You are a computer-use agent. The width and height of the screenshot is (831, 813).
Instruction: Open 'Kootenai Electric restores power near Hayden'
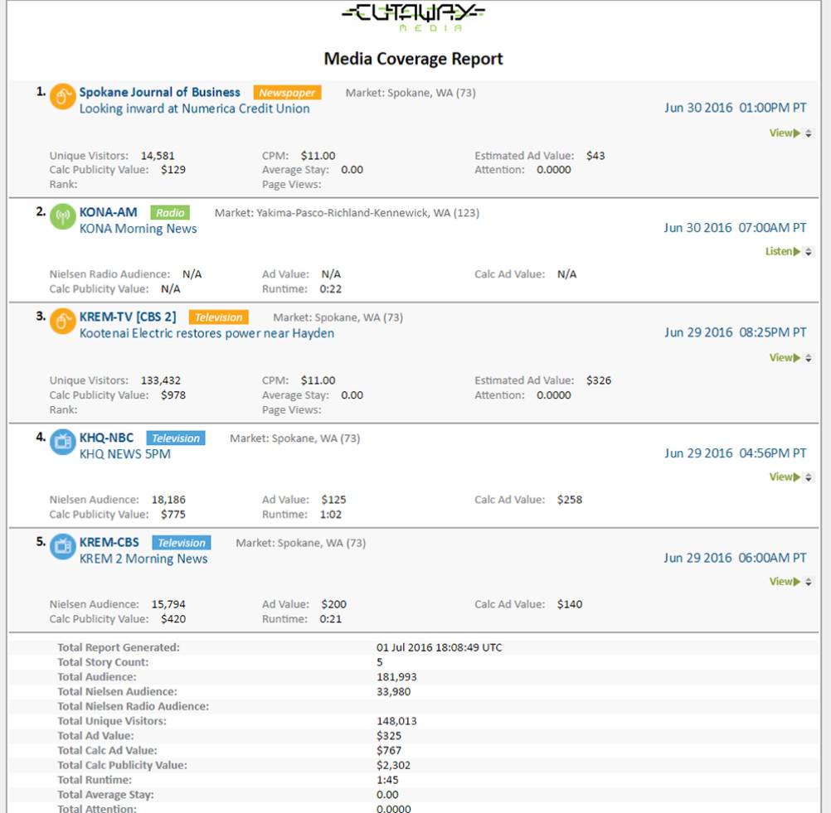click(207, 333)
